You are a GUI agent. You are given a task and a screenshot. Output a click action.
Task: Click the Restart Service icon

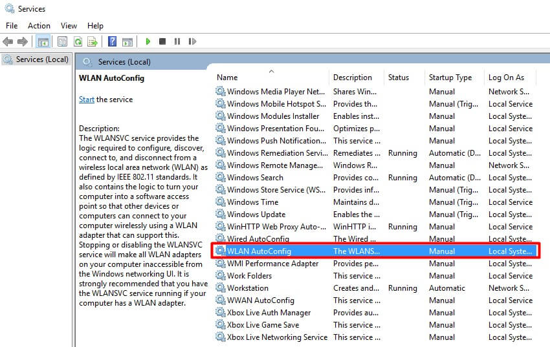pos(192,41)
